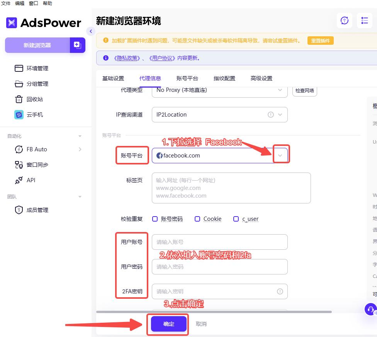
Task: Click the update upload icon at top right
Action: click(345, 20)
